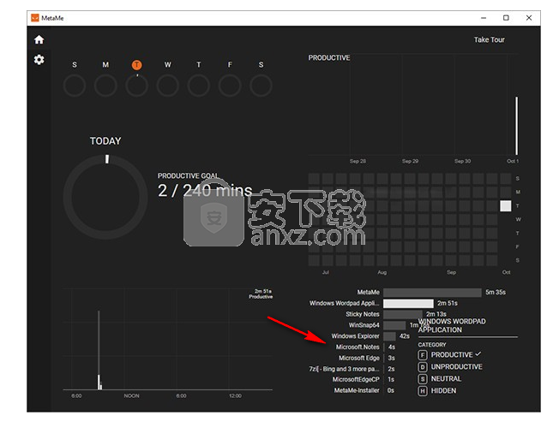Select the highlighted Tuesday heatmap cell
Viewport: 553px width, 427px height.
click(505, 206)
